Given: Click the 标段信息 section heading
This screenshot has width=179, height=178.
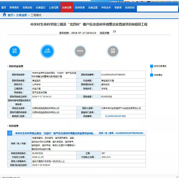Looking at the screenshot, I should click(x=14, y=126).
